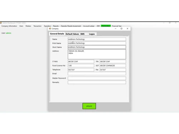Viewport: 179px width, 134px height.
Task: Open the Company Information menu
Action: tap(9, 26)
